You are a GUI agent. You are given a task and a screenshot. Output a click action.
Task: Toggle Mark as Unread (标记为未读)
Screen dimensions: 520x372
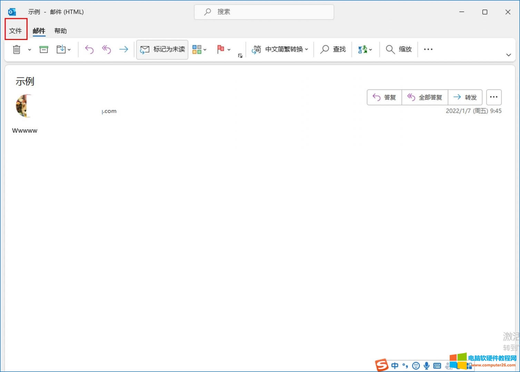pos(163,50)
